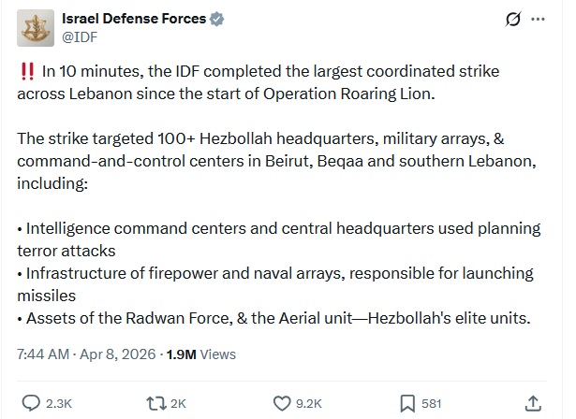
Task: Click the Radwan Force bullet text
Action: click(273, 317)
